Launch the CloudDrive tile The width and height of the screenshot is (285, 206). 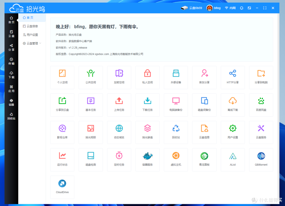point(62,187)
